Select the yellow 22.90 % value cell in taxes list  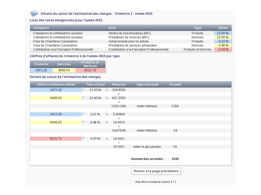coord(223,37)
